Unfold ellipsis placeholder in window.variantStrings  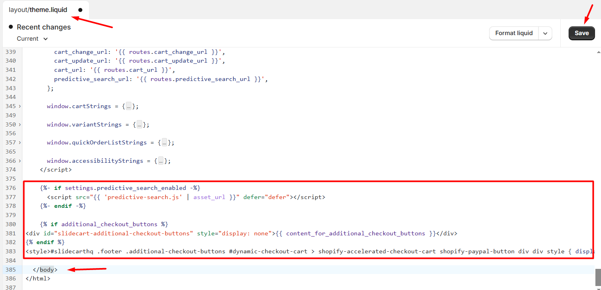139,125
